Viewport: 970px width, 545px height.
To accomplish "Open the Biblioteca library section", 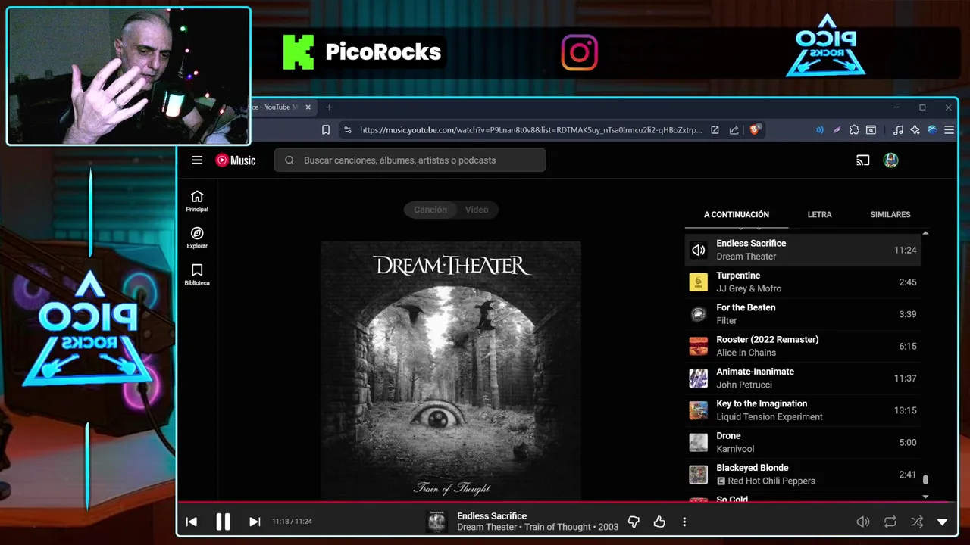I will click(197, 275).
